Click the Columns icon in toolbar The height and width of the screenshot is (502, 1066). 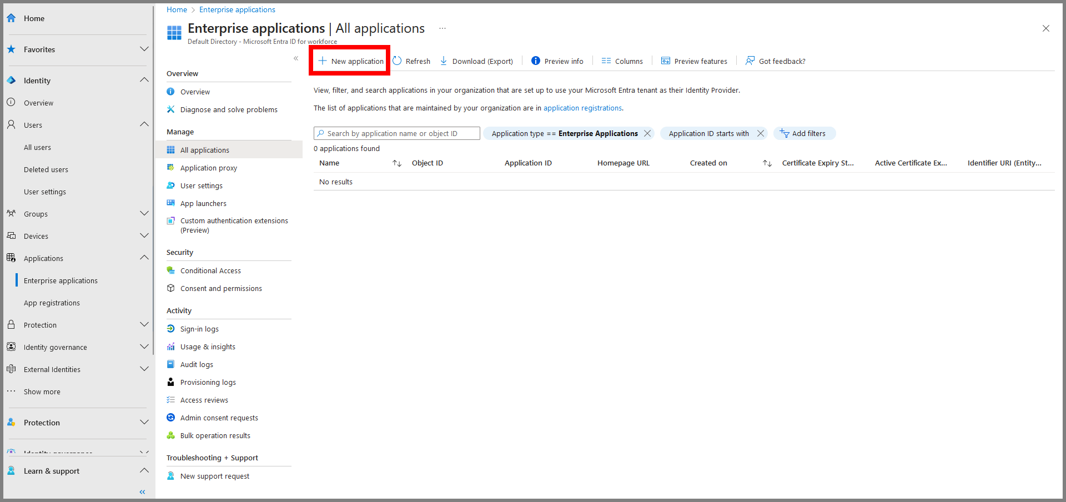606,61
